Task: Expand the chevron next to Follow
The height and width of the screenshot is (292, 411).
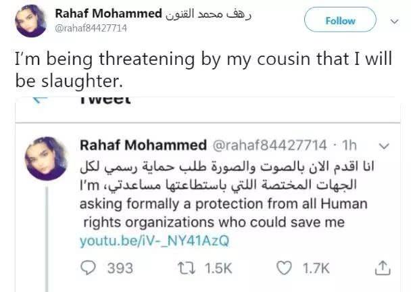Action: [395, 21]
